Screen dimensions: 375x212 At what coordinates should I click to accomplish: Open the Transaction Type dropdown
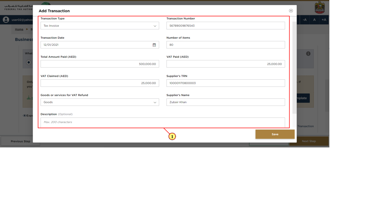point(100,26)
